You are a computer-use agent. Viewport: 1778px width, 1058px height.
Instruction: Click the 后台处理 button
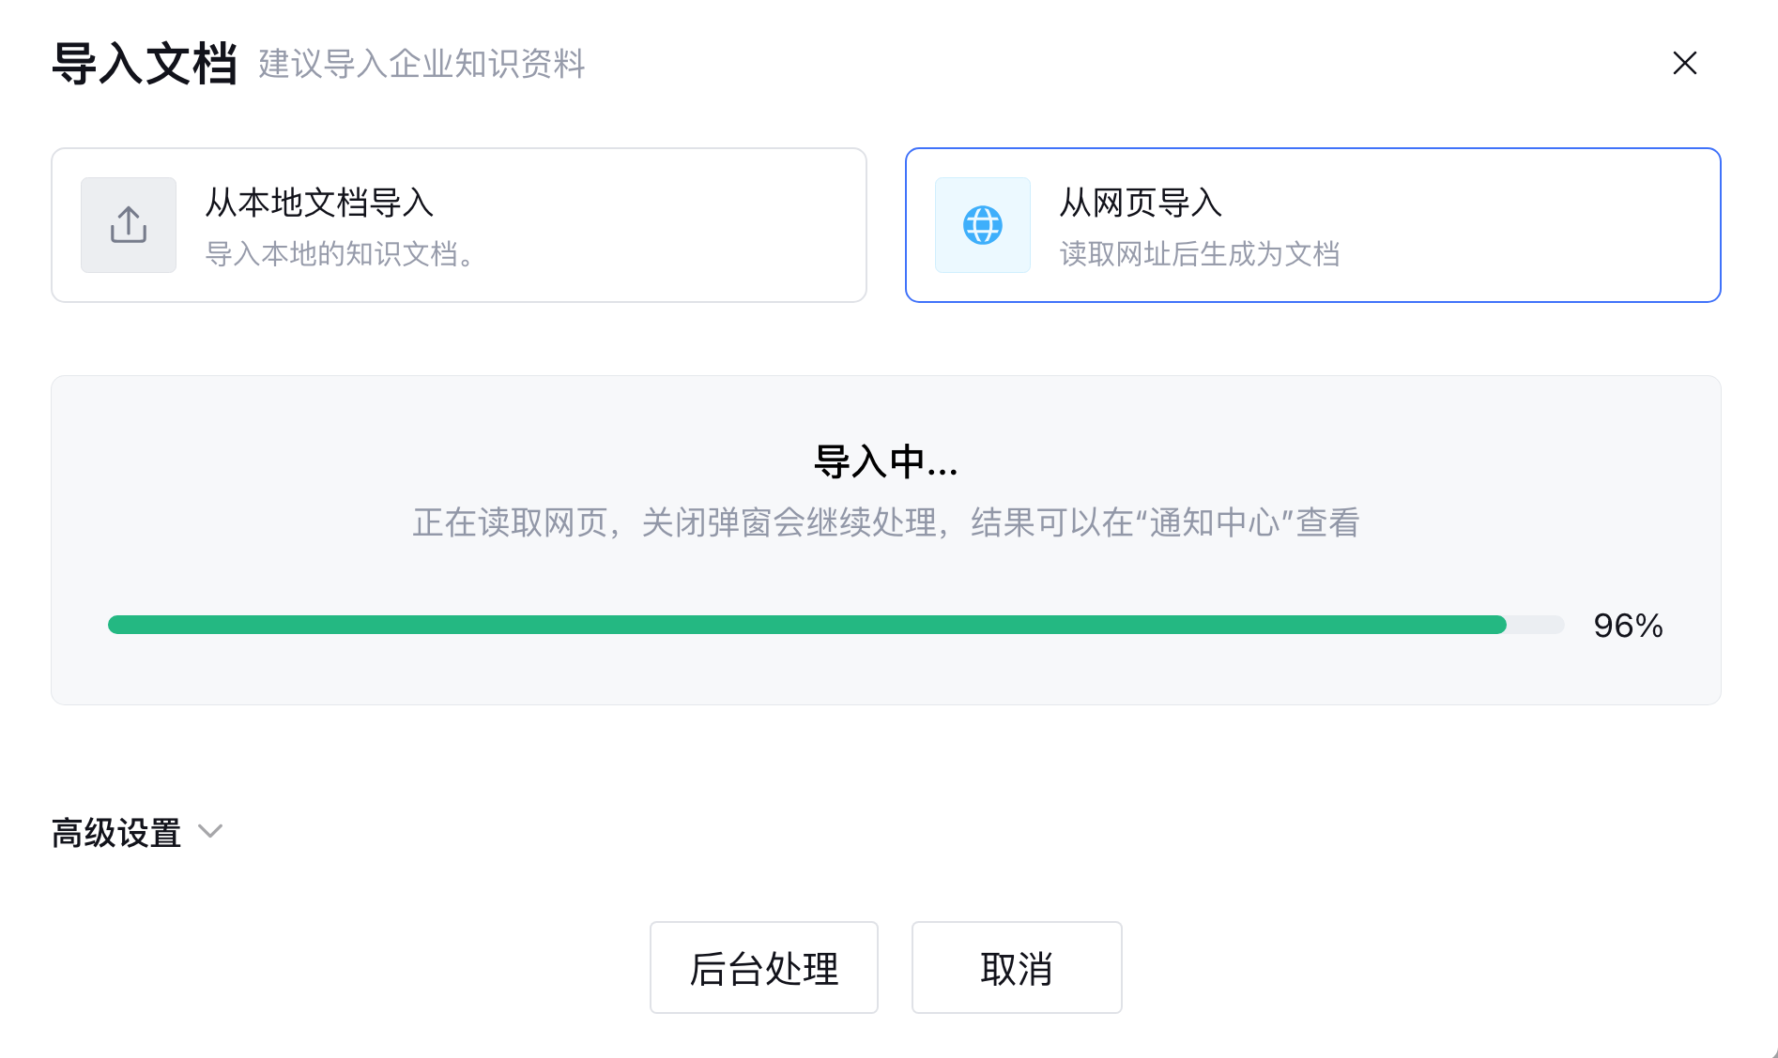coord(764,967)
